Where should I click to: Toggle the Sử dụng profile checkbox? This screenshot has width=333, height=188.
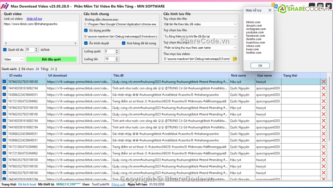(86, 30)
